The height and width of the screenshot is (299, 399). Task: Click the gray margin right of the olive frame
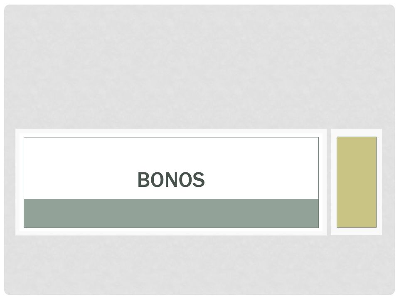pos(388,182)
